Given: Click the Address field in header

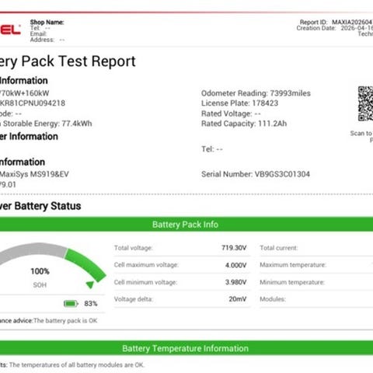Looking at the screenshot, I should pyautogui.click(x=47, y=40).
